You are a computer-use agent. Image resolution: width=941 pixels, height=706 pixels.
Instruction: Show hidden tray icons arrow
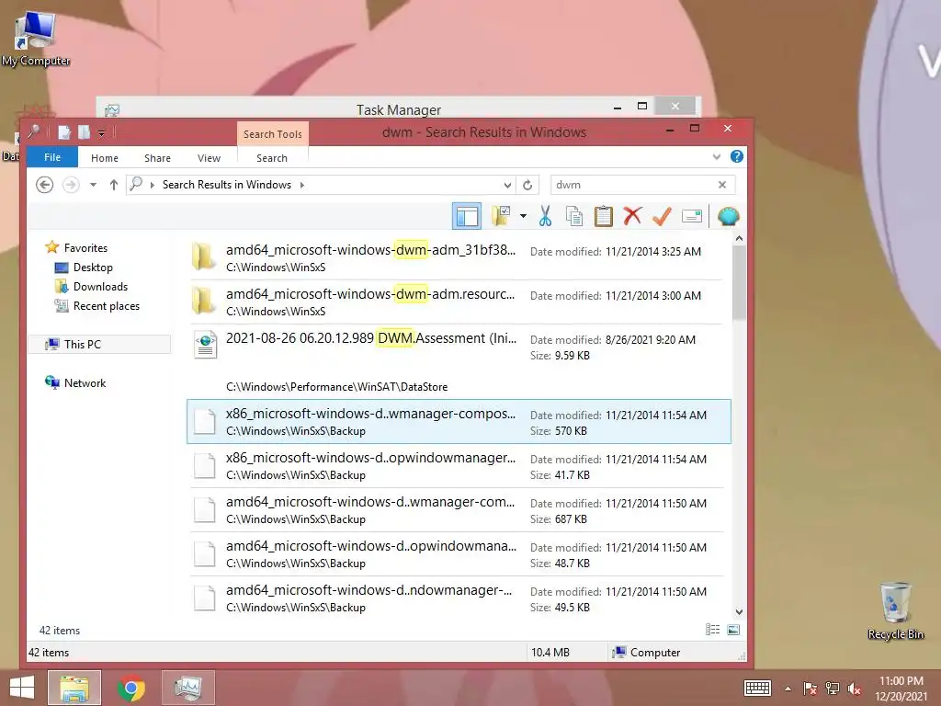click(788, 689)
